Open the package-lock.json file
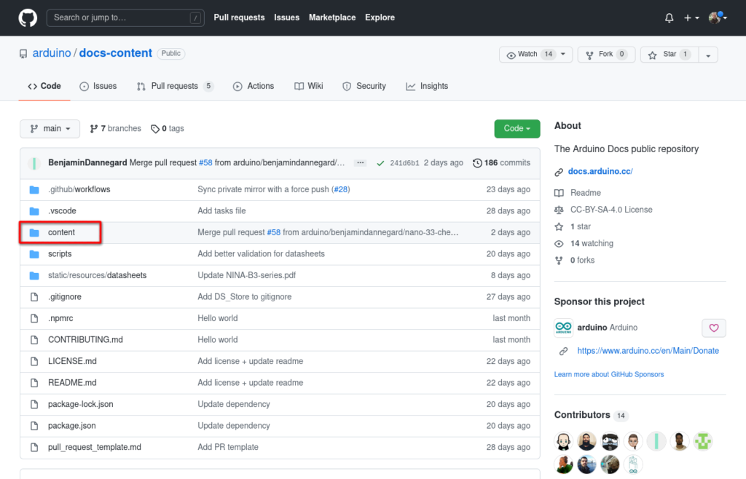This screenshot has height=479, width=746. (80, 405)
